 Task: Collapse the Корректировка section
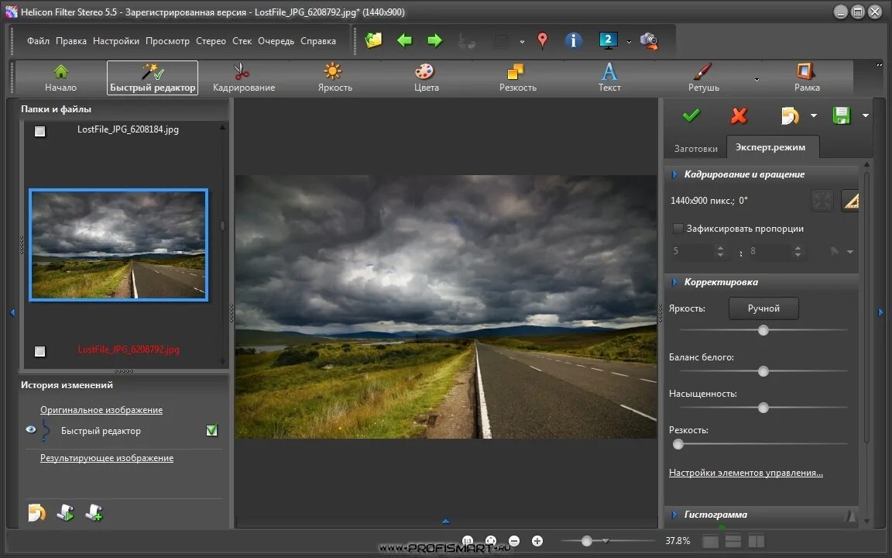click(x=674, y=282)
